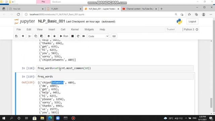Screen dimensions: 215x121
Task: Close the YouTube Studio browser tab
Action: (156, 9)
